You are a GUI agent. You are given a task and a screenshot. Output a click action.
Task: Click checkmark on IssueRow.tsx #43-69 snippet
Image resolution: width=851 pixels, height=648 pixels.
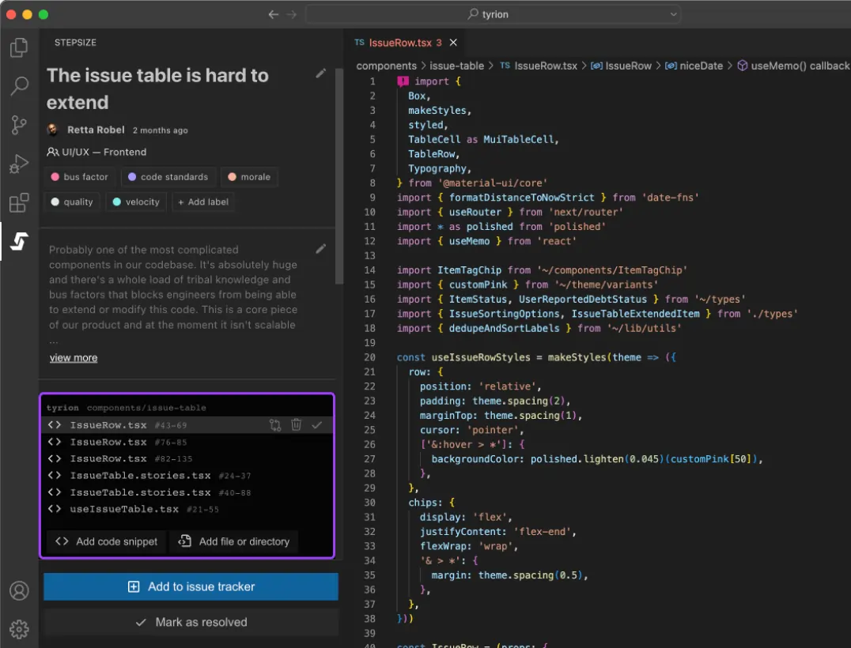pos(316,425)
